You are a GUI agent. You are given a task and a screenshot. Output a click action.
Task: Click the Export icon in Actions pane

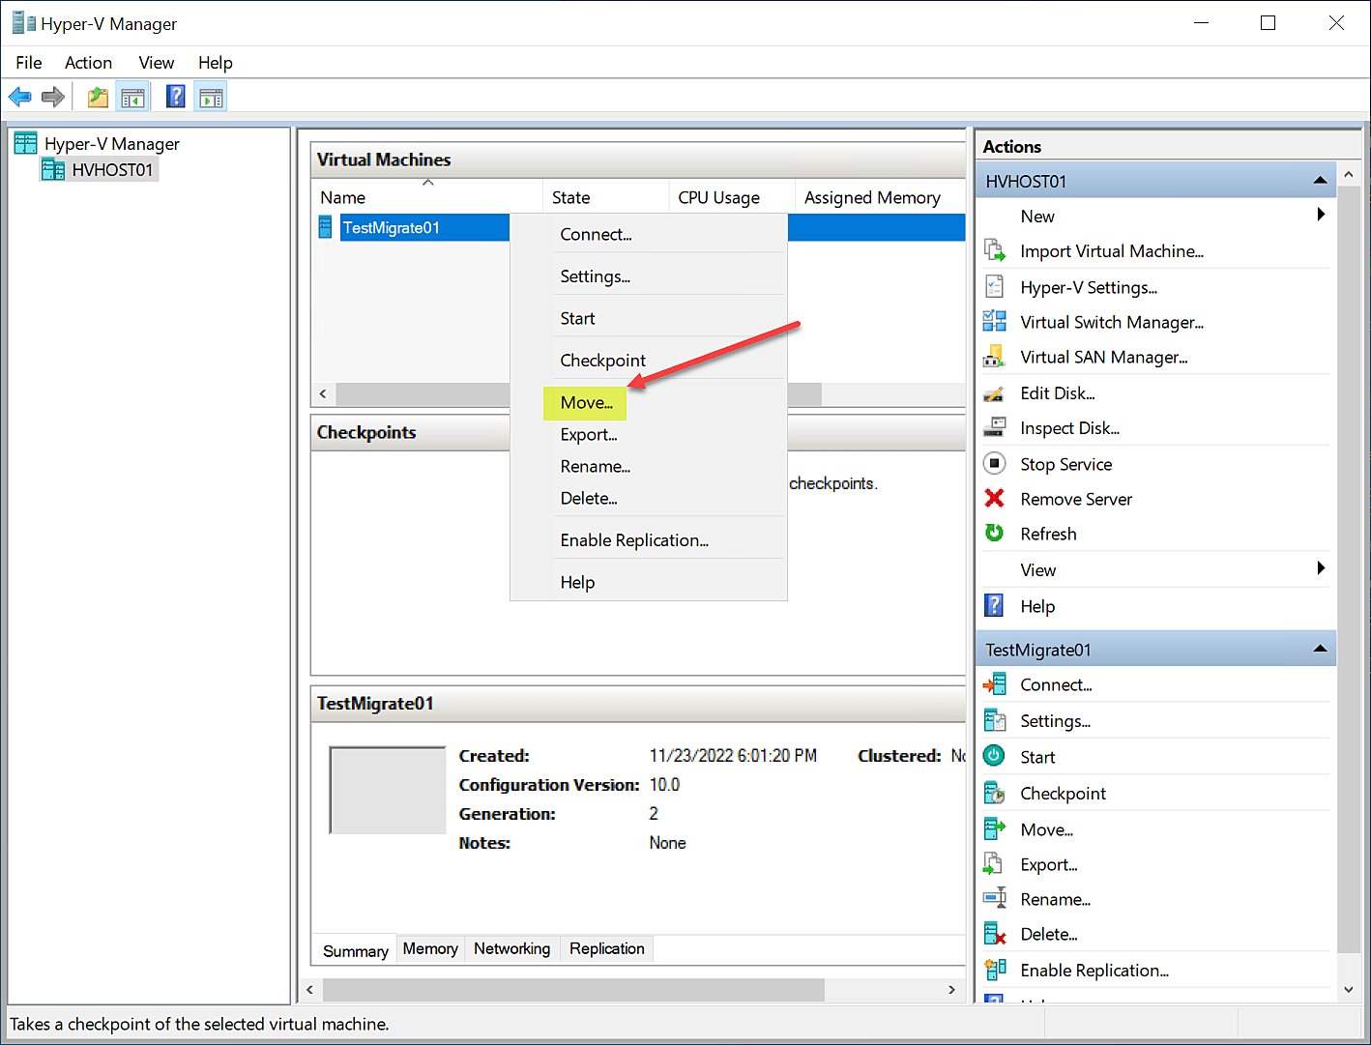(994, 863)
